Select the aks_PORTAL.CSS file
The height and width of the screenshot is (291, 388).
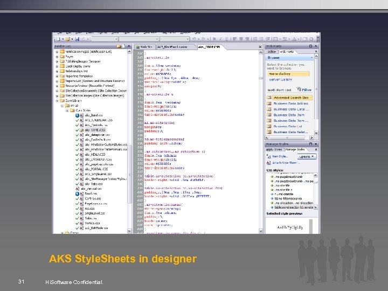(96, 169)
